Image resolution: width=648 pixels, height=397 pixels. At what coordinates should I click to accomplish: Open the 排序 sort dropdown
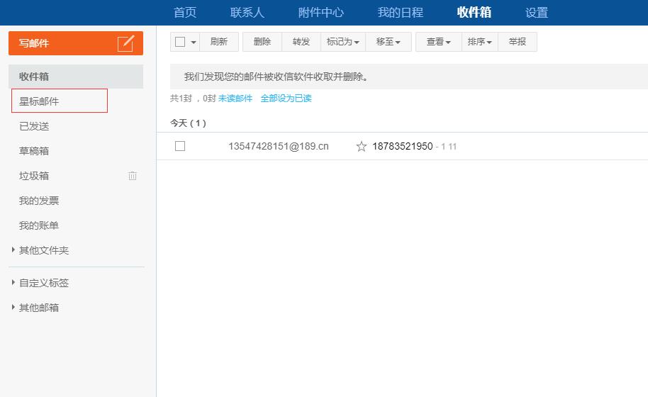coord(479,42)
